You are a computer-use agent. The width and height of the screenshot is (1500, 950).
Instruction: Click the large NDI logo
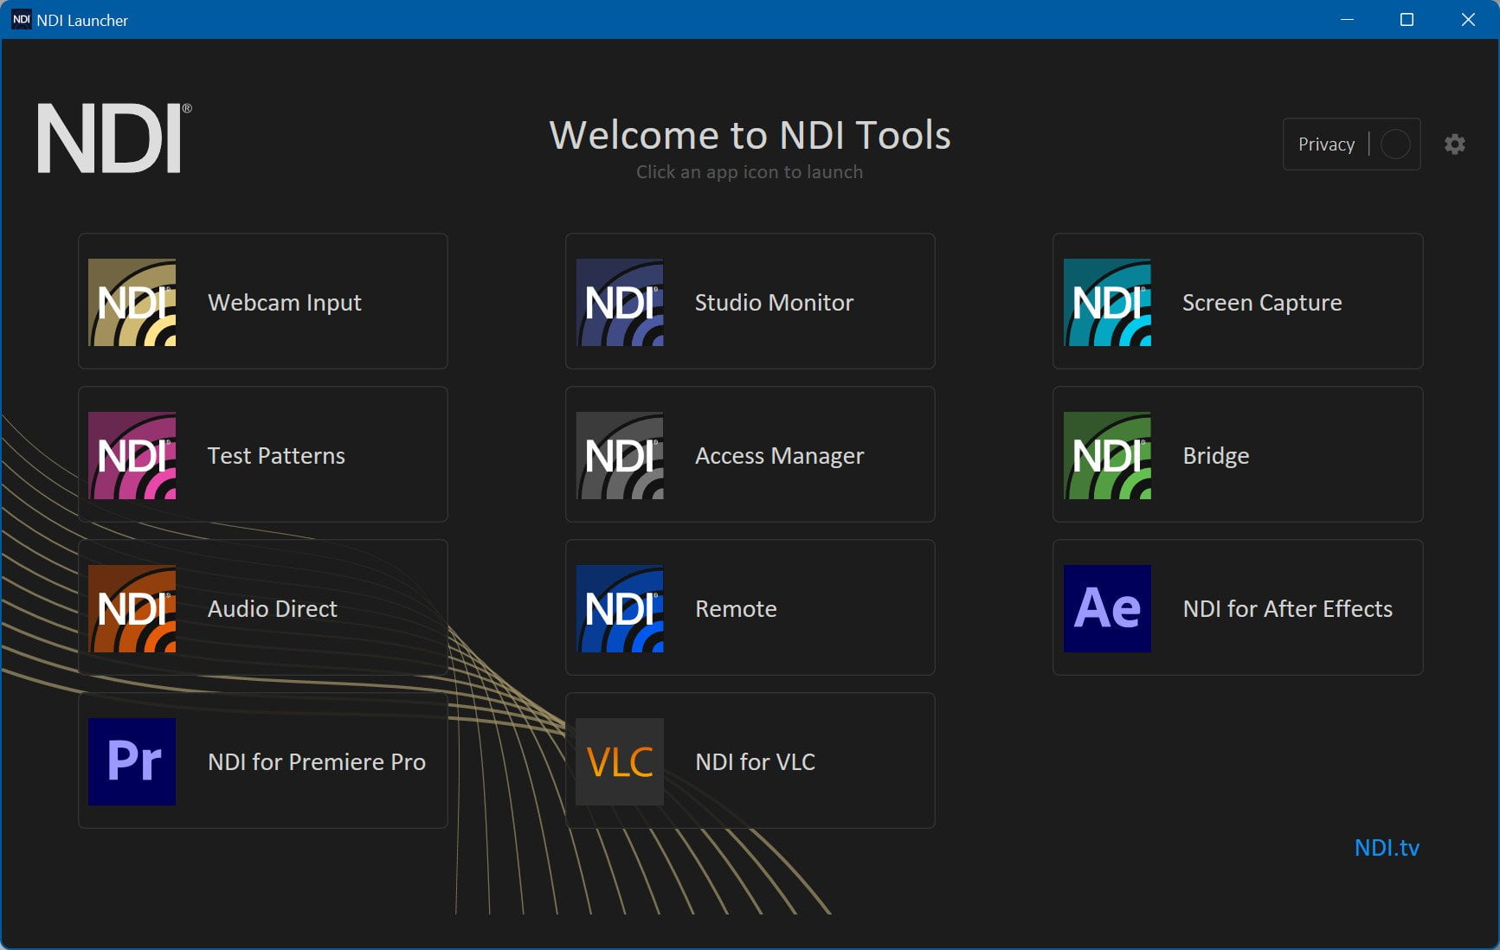(x=114, y=138)
